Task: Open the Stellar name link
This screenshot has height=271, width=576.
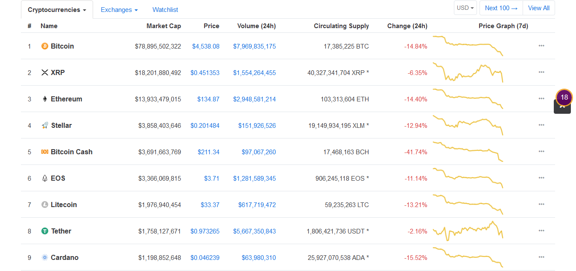Action: [x=61, y=125]
